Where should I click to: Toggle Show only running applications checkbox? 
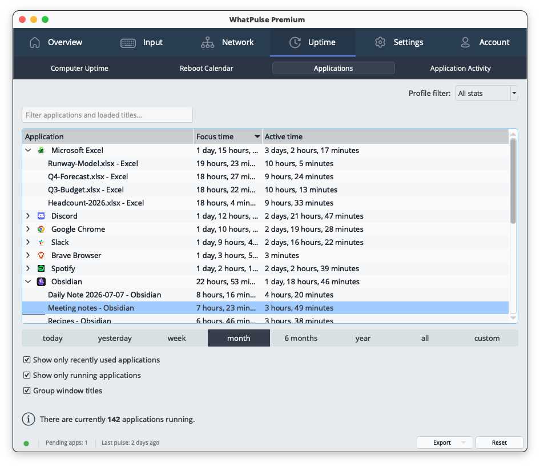(26, 375)
